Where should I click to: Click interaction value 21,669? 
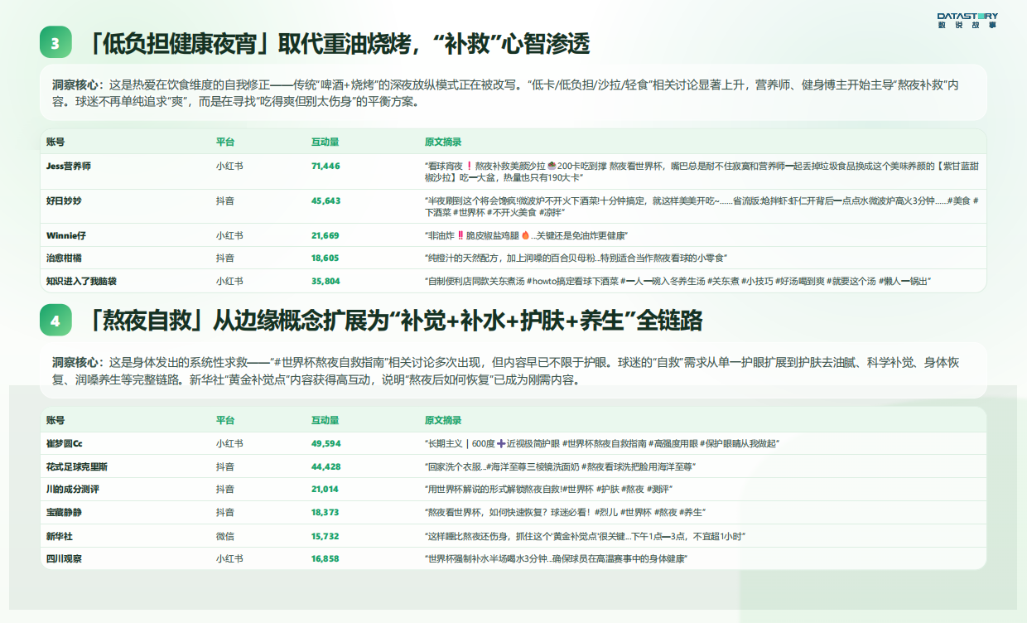pos(325,236)
